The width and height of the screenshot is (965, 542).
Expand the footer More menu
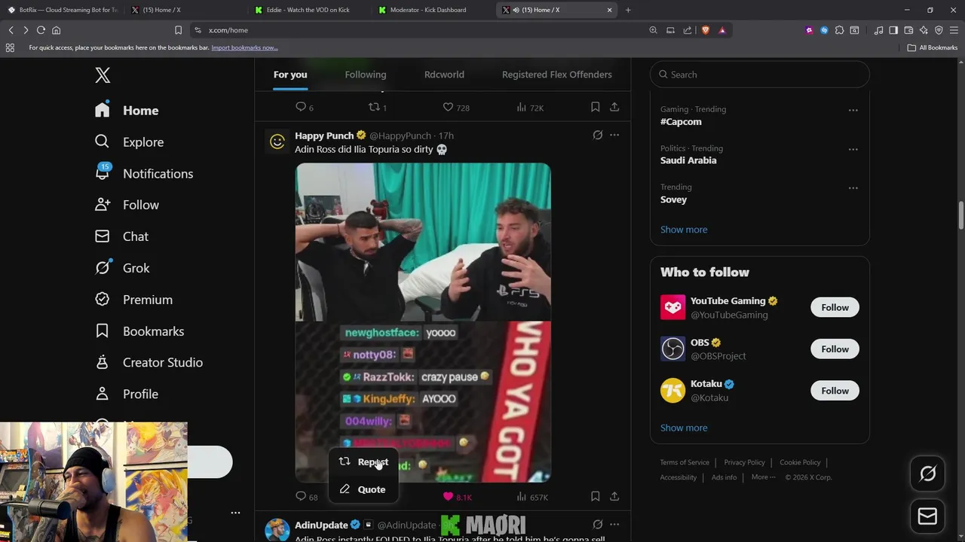(764, 477)
